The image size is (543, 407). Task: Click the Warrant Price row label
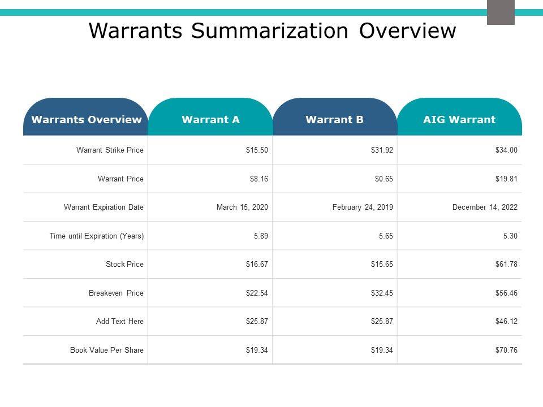click(x=120, y=179)
